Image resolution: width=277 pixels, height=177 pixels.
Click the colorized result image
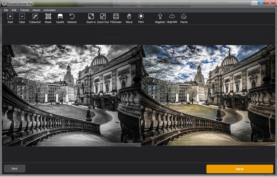[208, 95]
